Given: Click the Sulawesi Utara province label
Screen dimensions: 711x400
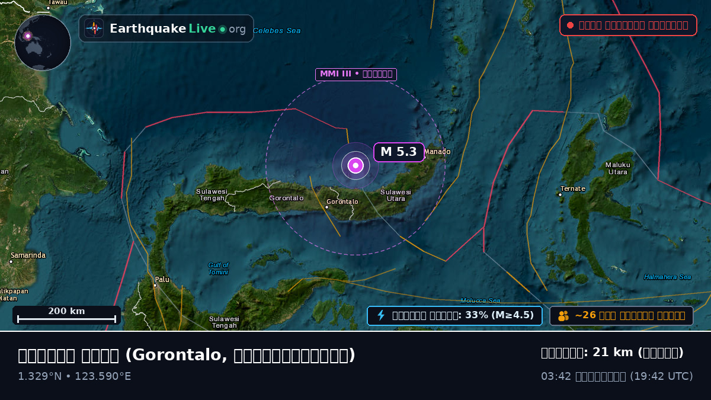Looking at the screenshot, I should [396, 195].
